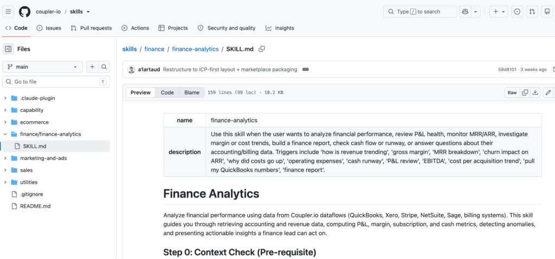This screenshot has width=555, height=259.
Task: Open a1artaud author link
Action: pyautogui.click(x=149, y=70)
